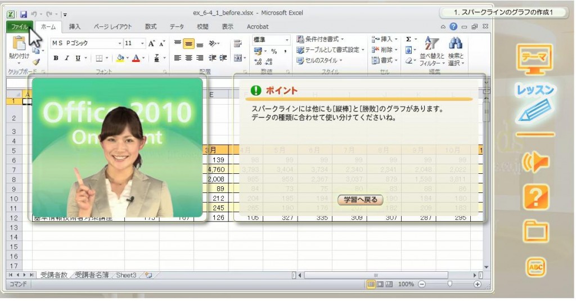
Task: Click the テーマ monitor icon in side panel
Action: [534, 59]
